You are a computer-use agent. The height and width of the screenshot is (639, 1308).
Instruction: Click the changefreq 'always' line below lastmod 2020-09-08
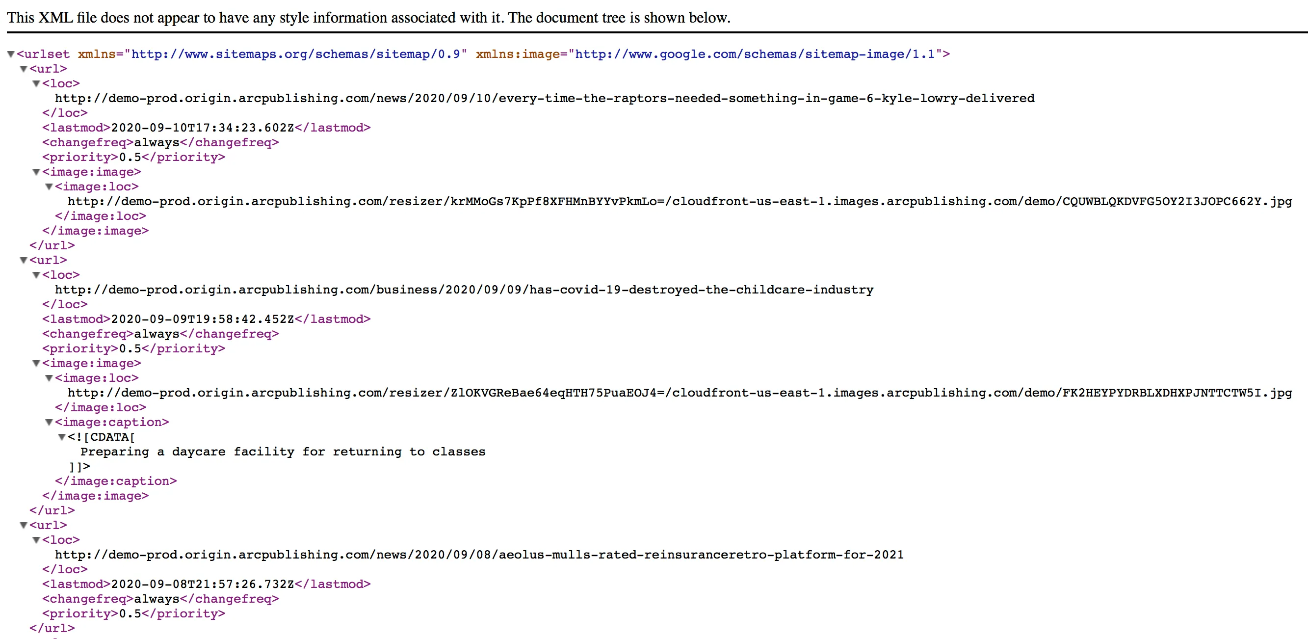[160, 599]
